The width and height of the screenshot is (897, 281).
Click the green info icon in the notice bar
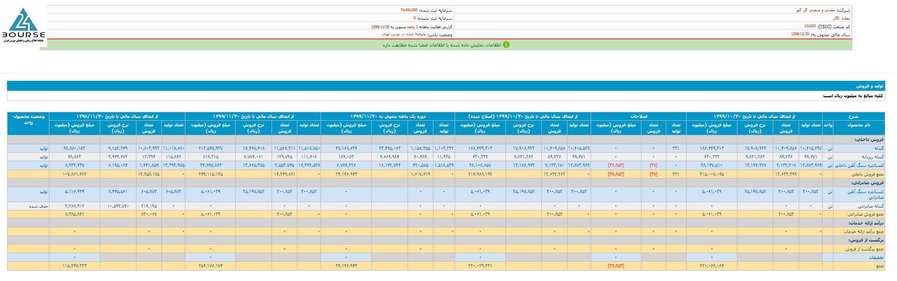[x=506, y=45]
